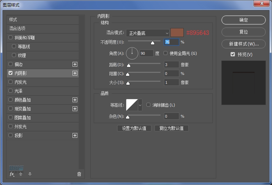Enable the 斜面和浮雕 checkbox

11,38
